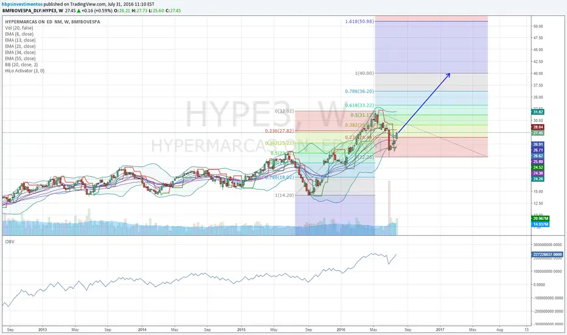Image resolution: width=567 pixels, height=335 pixels.
Task: Click the 24.38 purple price tag
Action: click(538, 173)
